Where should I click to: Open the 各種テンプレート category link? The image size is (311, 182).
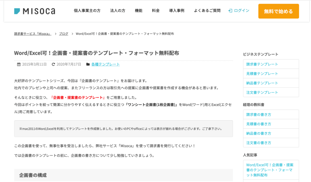(105, 64)
